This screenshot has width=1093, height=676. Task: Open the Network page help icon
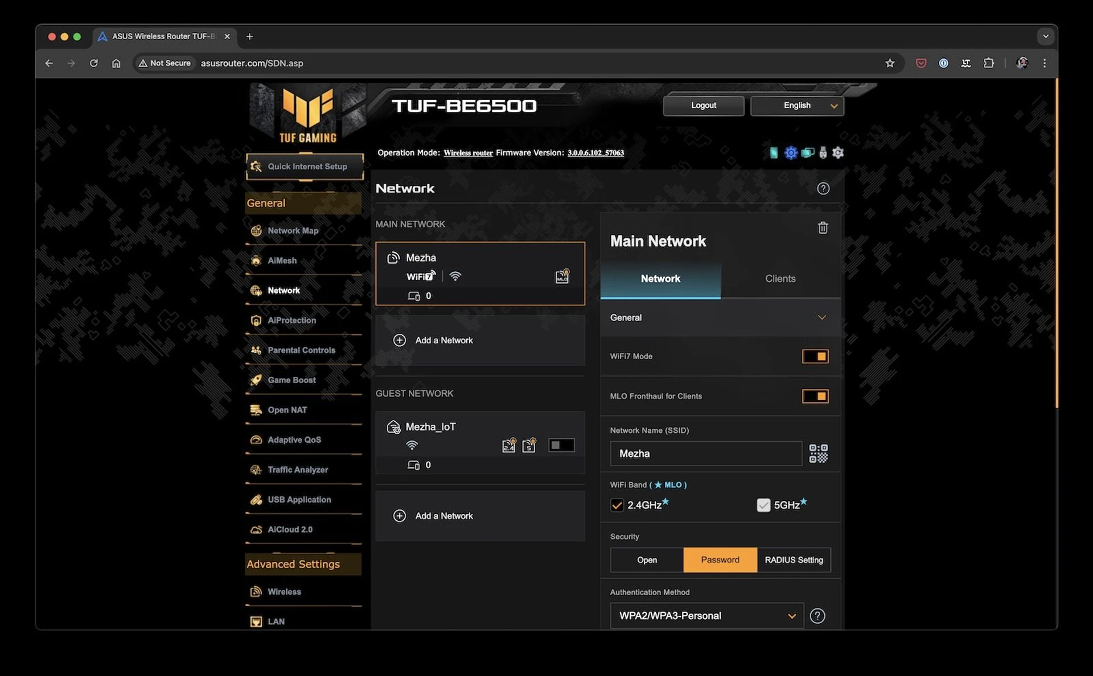(x=823, y=188)
